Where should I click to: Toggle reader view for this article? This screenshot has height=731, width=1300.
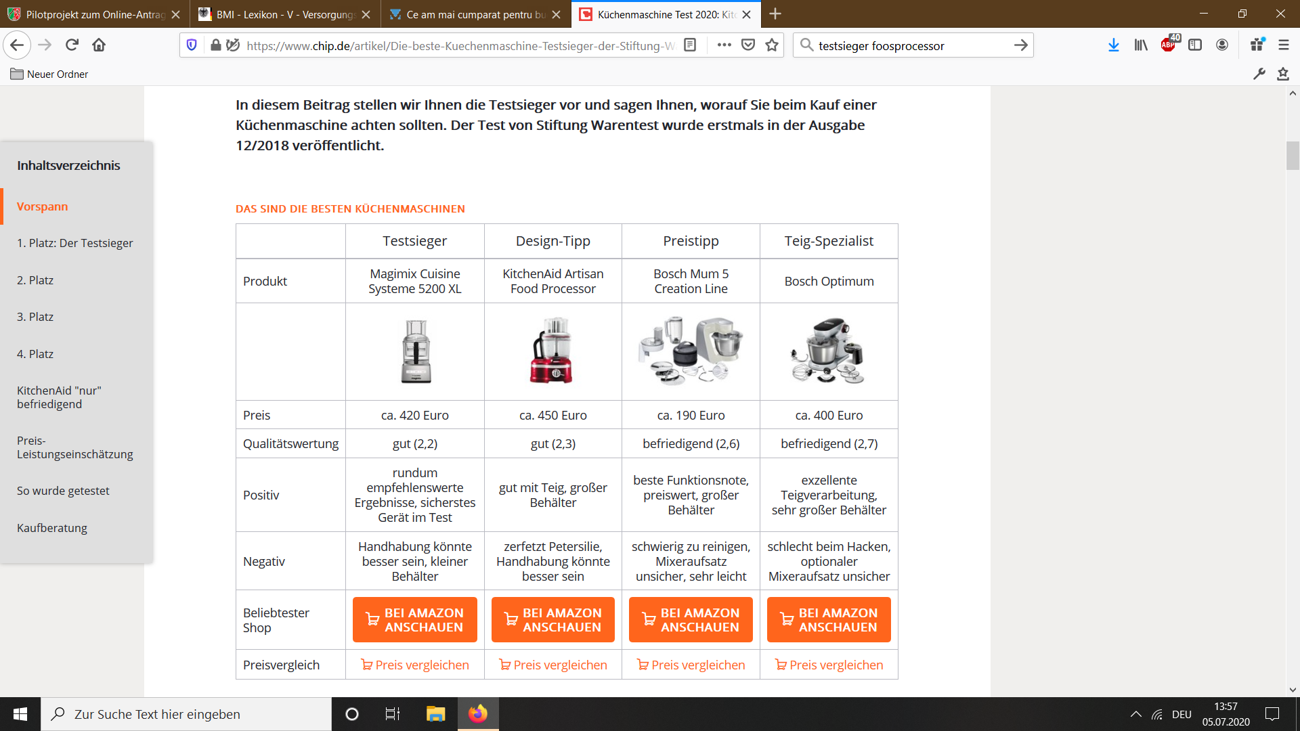click(x=690, y=45)
